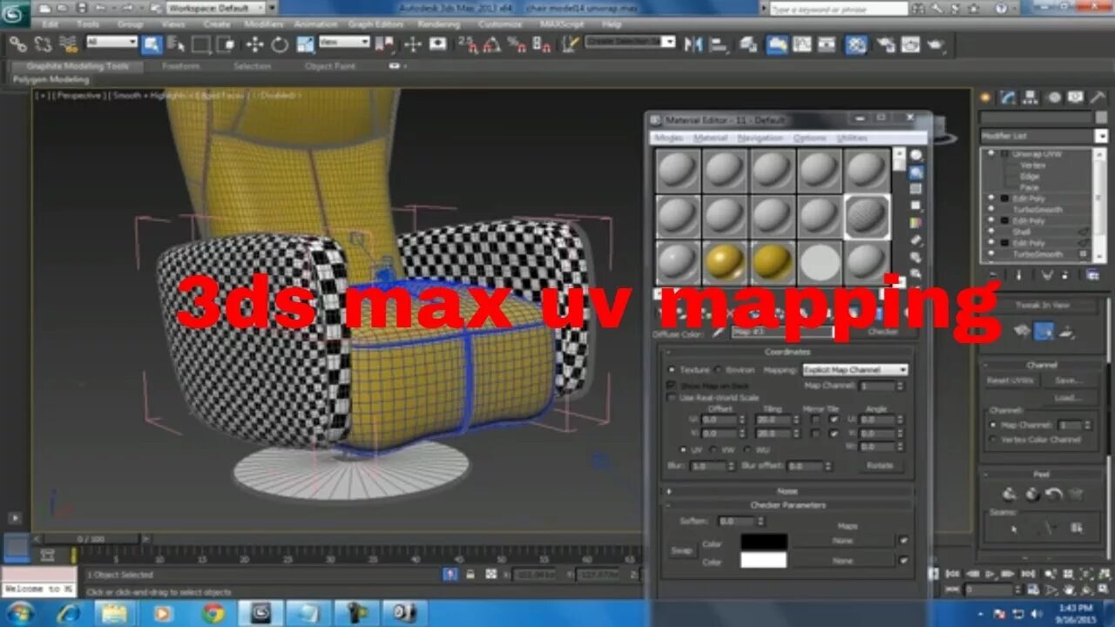Image resolution: width=1115 pixels, height=627 pixels.
Task: Click the Swap colors button
Action: click(682, 550)
